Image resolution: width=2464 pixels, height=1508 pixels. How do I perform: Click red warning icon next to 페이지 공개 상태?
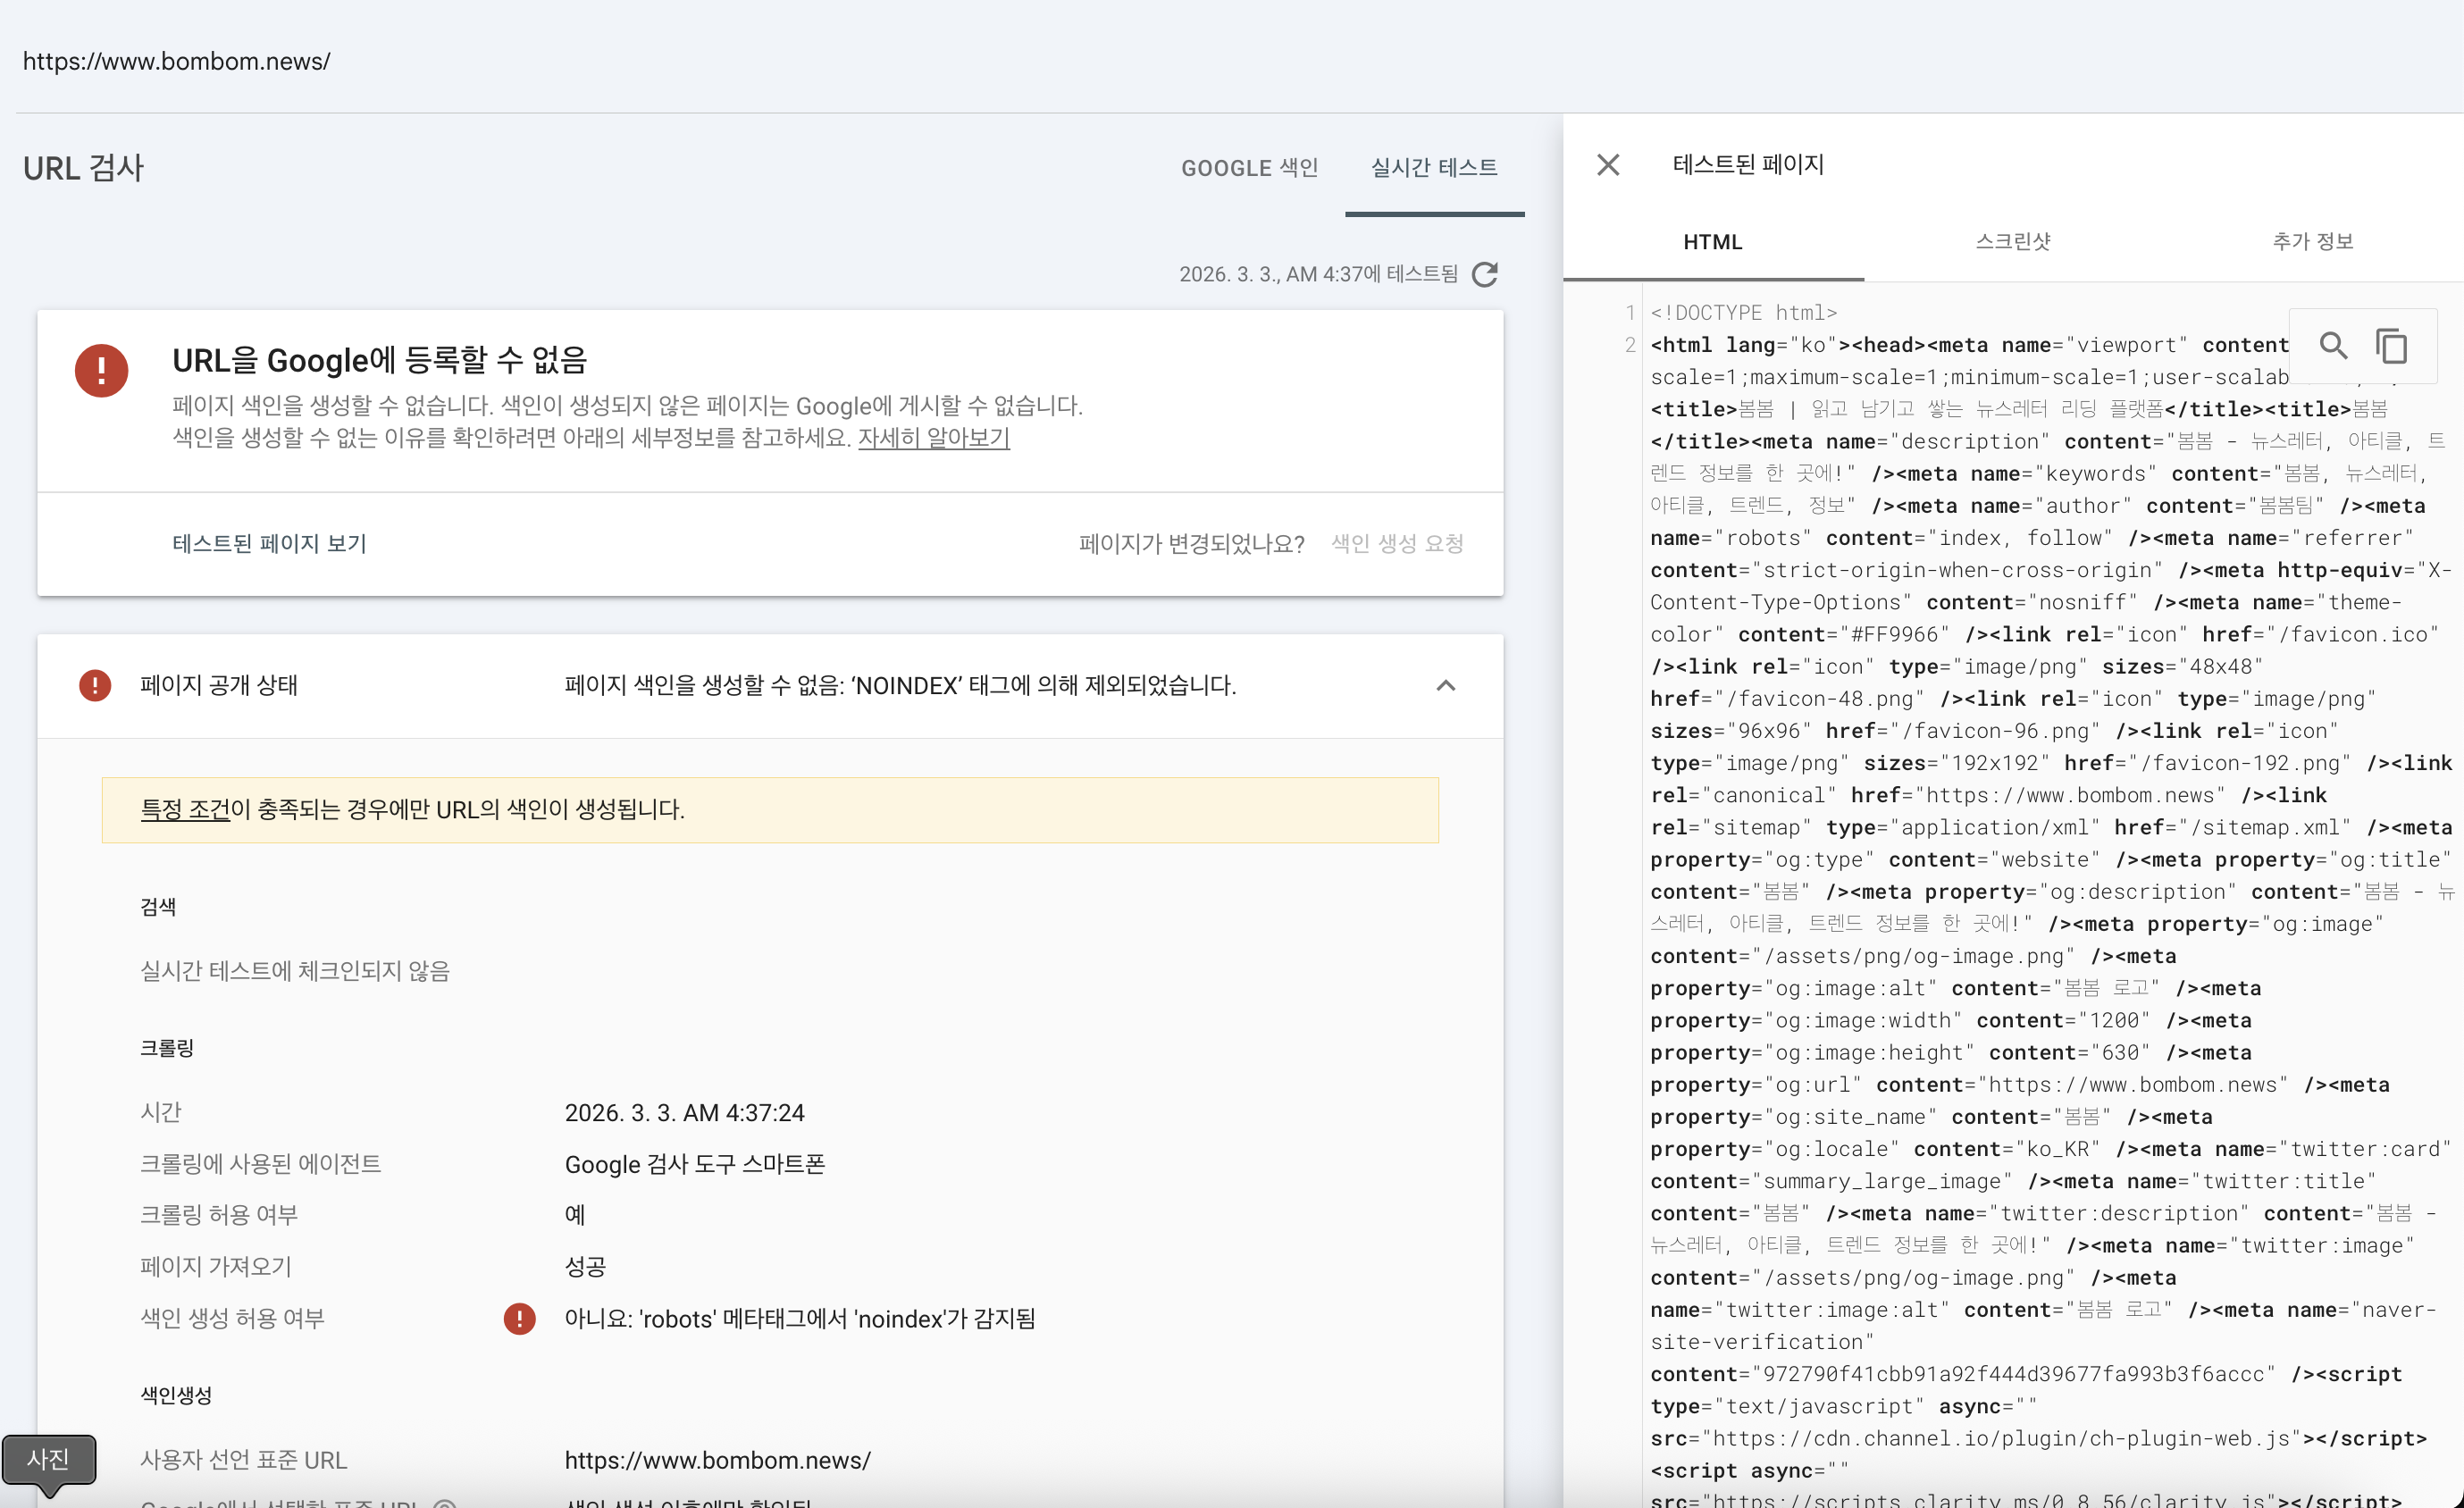point(95,685)
